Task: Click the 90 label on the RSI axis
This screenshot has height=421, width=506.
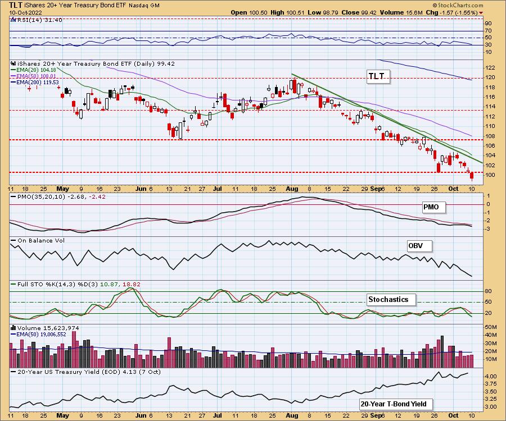Action: pos(488,24)
